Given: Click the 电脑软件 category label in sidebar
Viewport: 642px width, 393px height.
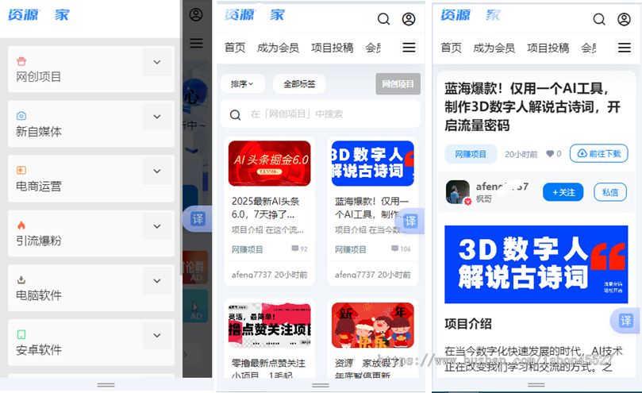Looking at the screenshot, I should [38, 295].
